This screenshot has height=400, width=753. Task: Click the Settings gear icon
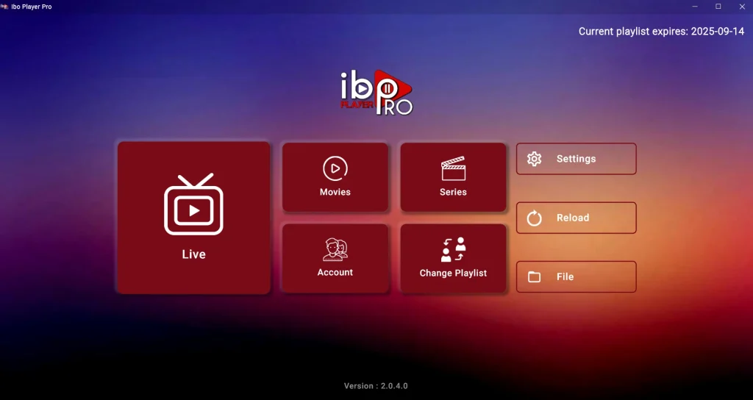click(x=534, y=159)
